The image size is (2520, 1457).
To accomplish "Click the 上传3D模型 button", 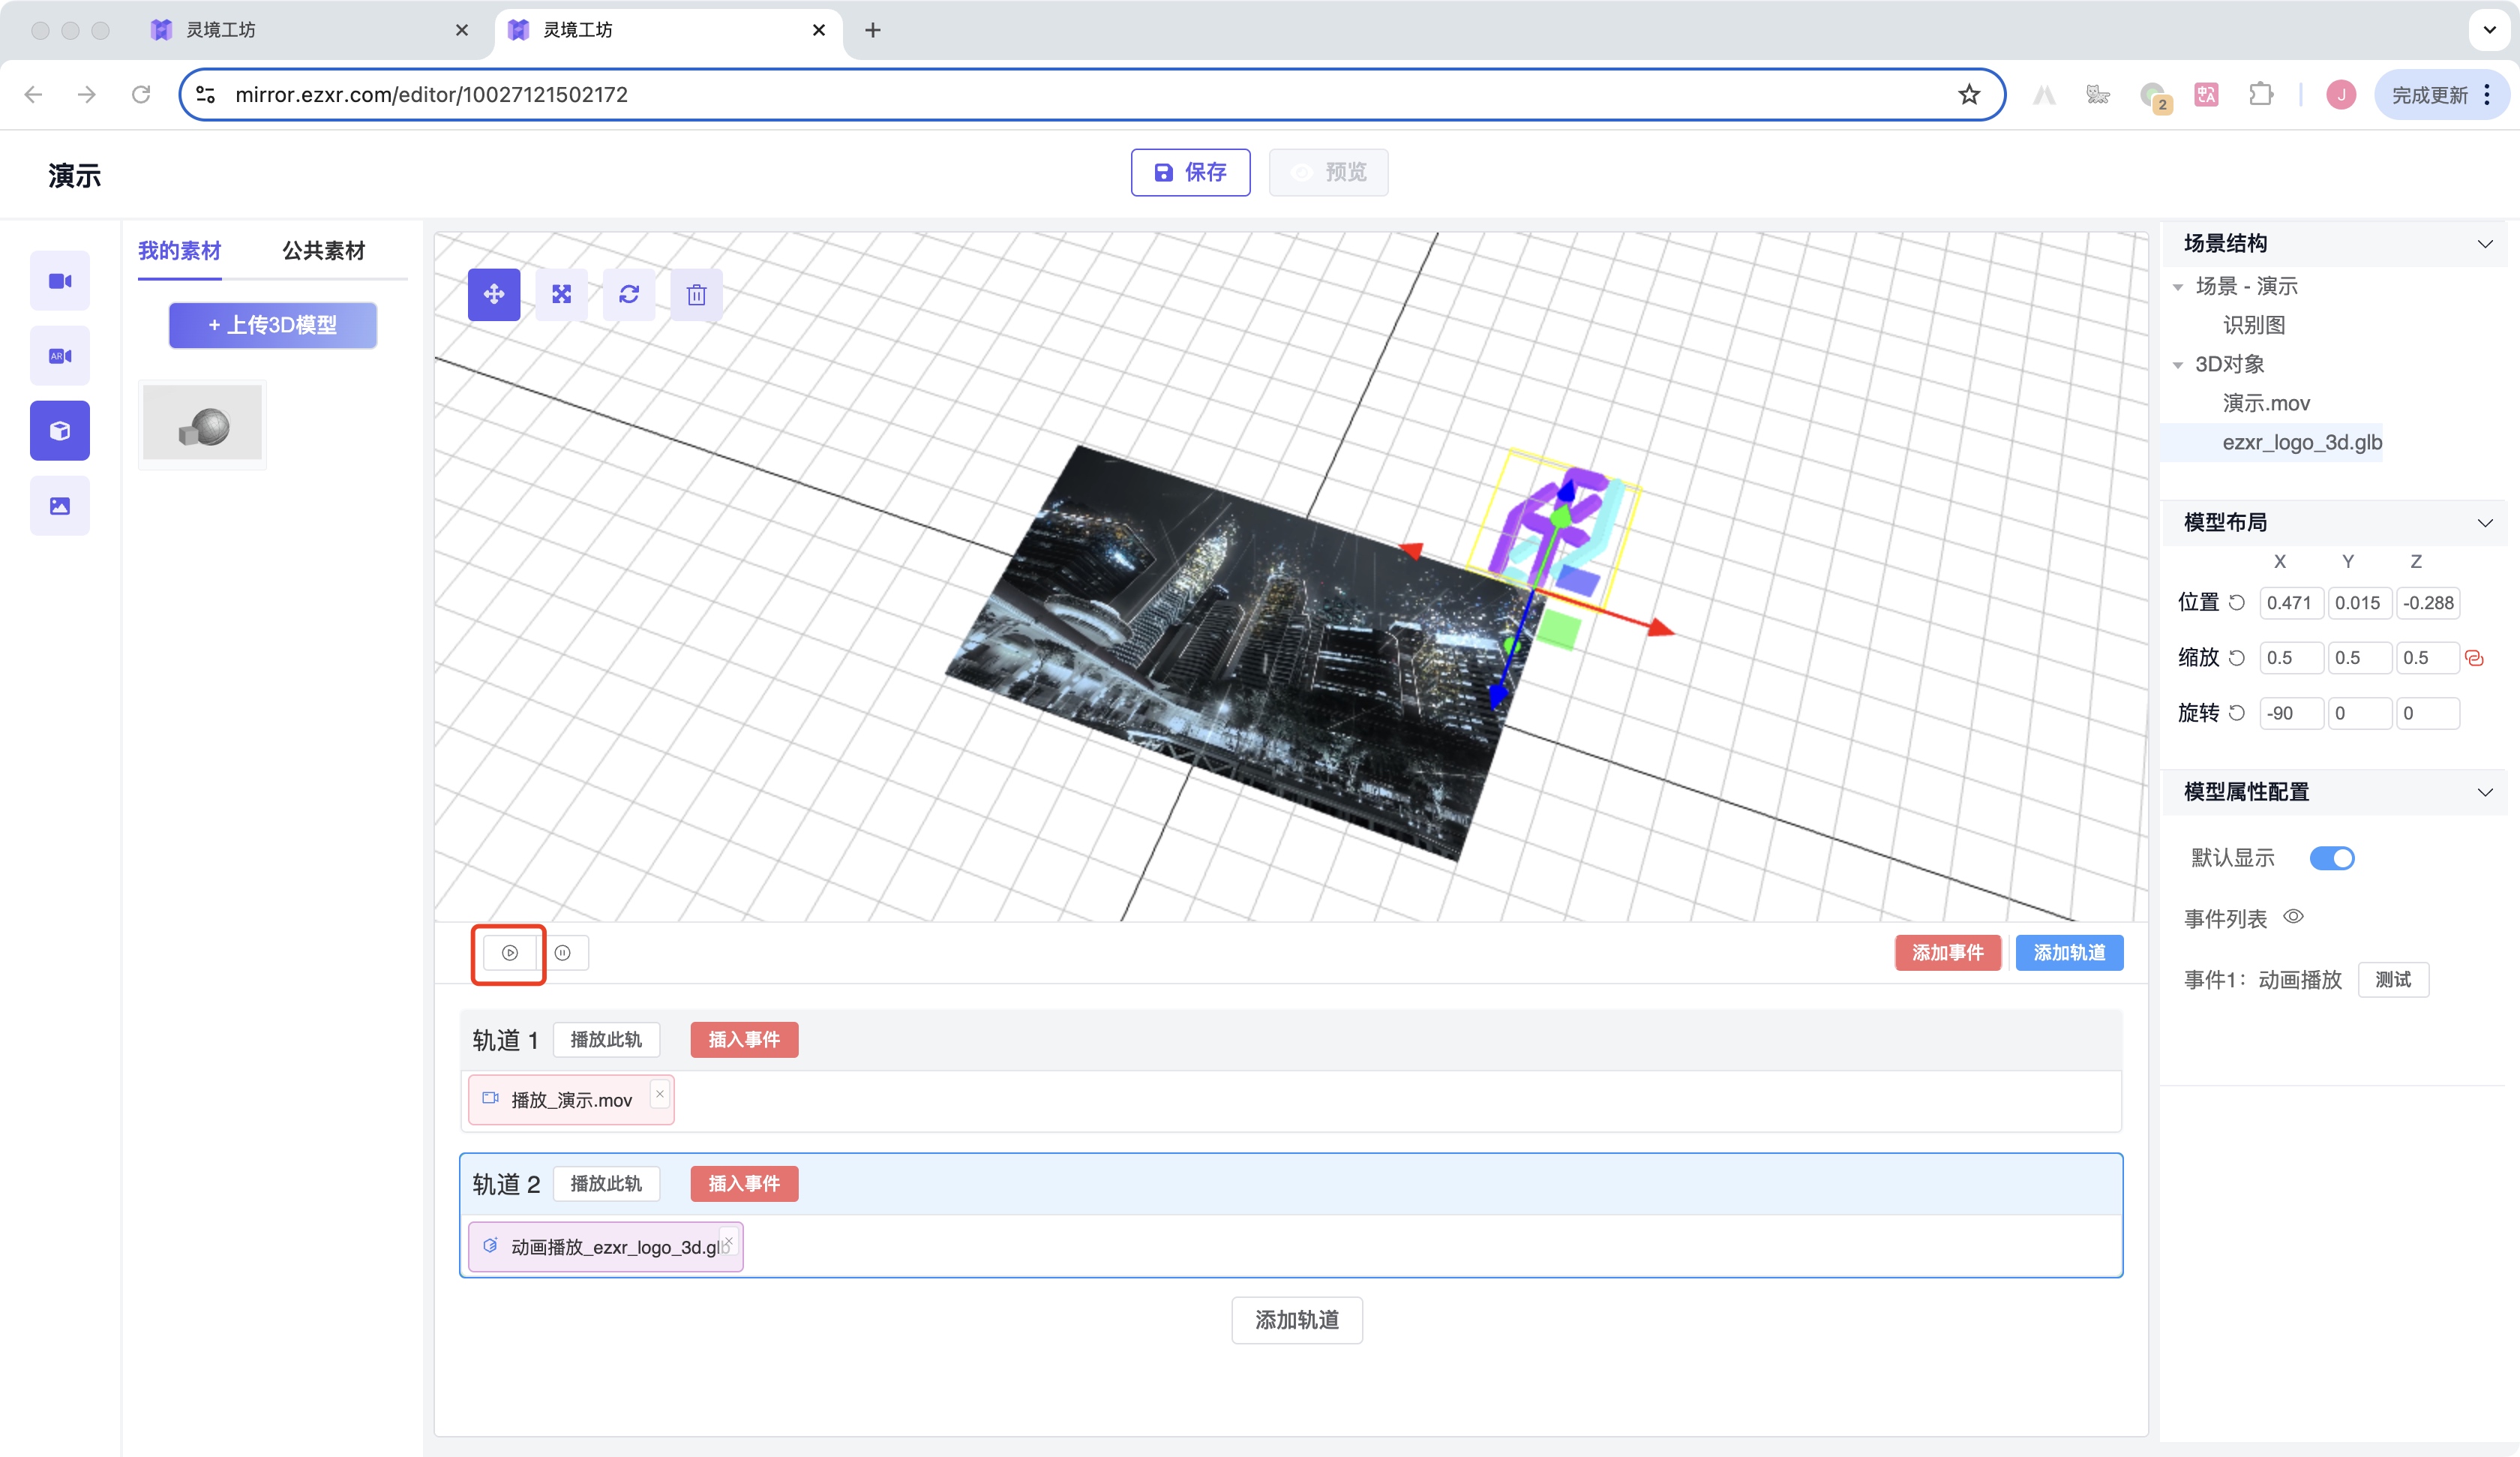I will pyautogui.click(x=273, y=325).
